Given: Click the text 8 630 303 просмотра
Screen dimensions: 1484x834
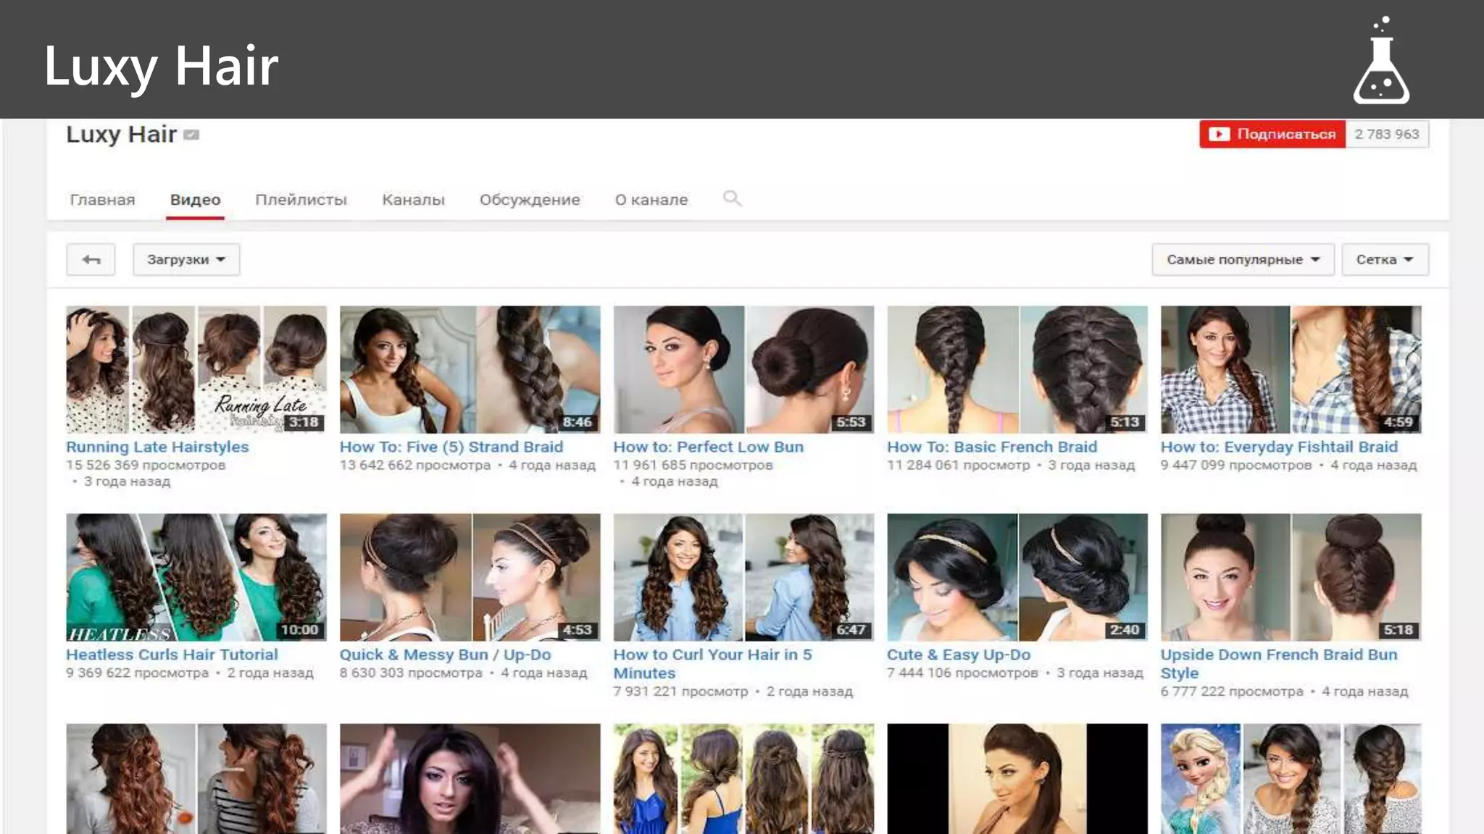Looking at the screenshot, I should tap(411, 673).
